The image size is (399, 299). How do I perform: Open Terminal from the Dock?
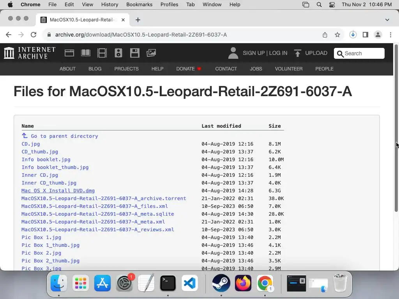tap(168, 283)
